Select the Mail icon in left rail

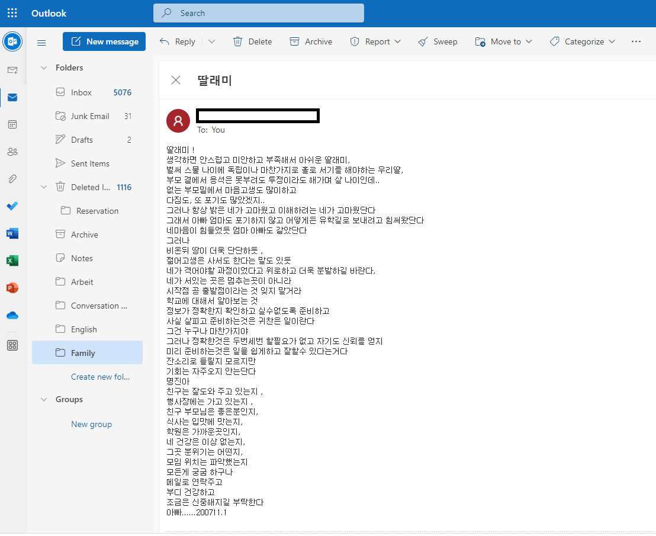tap(12, 98)
